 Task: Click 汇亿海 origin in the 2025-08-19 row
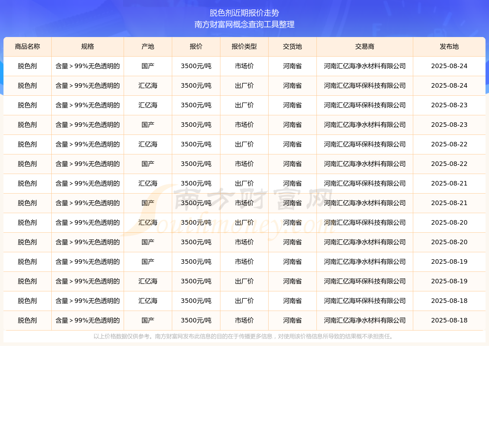click(148, 281)
